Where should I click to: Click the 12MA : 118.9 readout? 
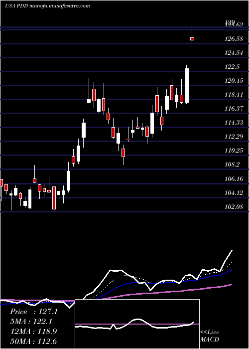click(x=33, y=332)
